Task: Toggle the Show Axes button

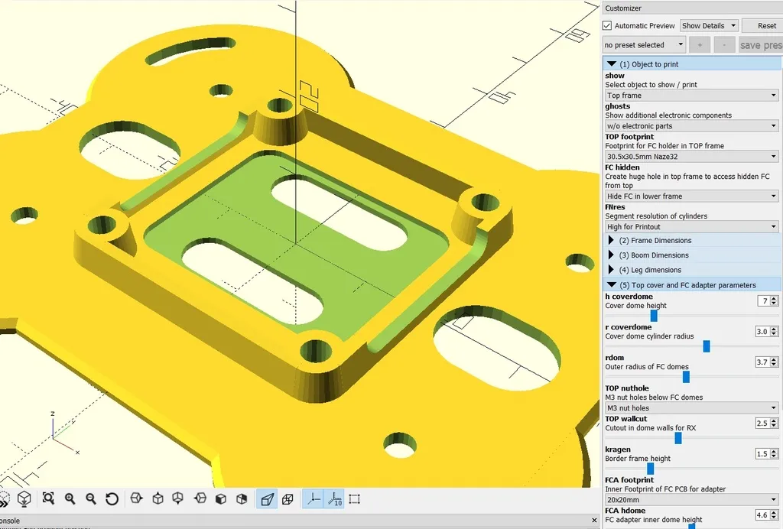Action: [x=313, y=499]
